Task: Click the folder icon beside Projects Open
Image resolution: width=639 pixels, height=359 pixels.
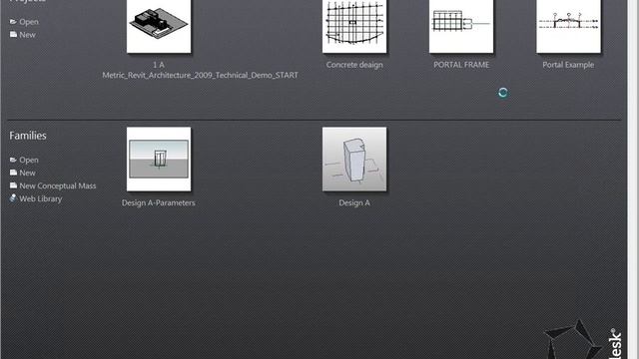Action: 13,21
